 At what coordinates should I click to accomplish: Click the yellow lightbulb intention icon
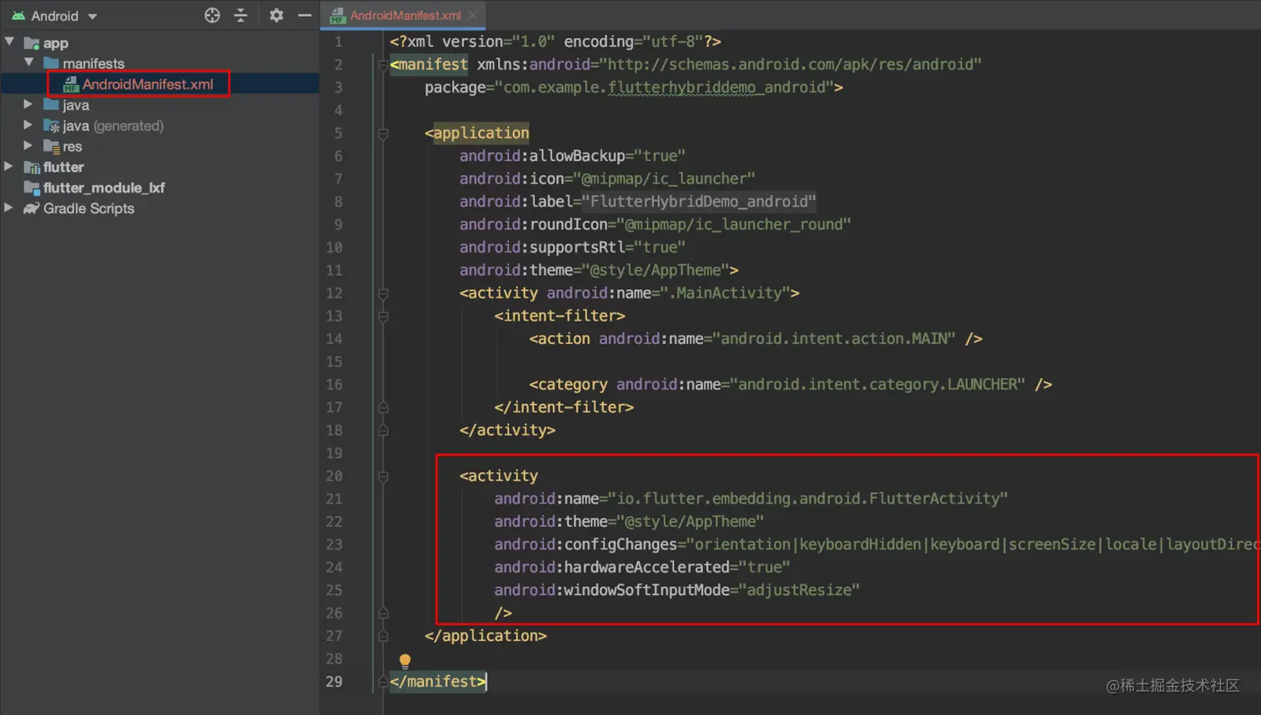[x=404, y=662]
